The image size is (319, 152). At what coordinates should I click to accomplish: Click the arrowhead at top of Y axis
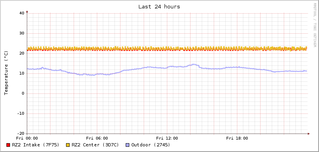click(27, 12)
